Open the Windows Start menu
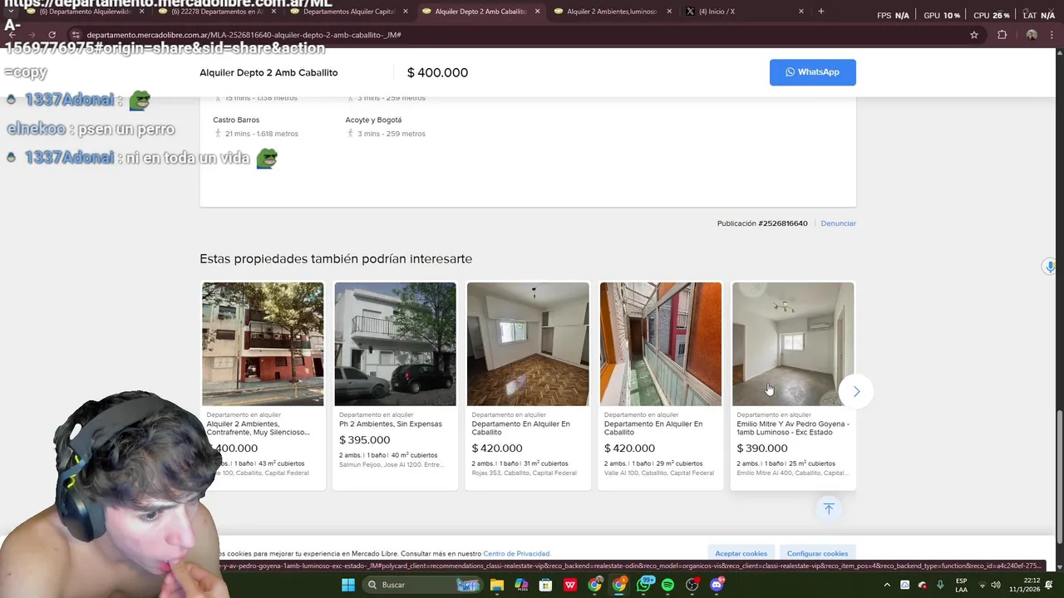 click(348, 585)
